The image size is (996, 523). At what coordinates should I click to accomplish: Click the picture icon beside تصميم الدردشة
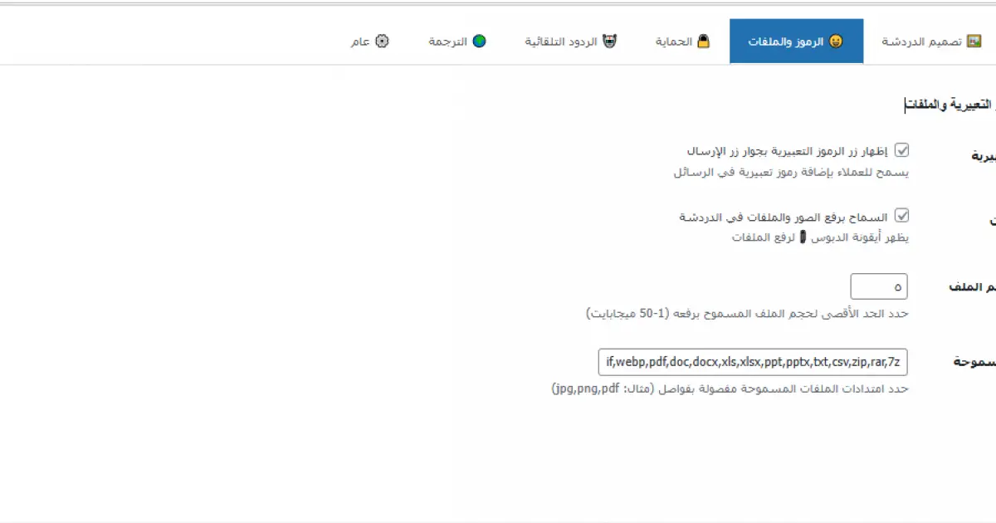(974, 42)
